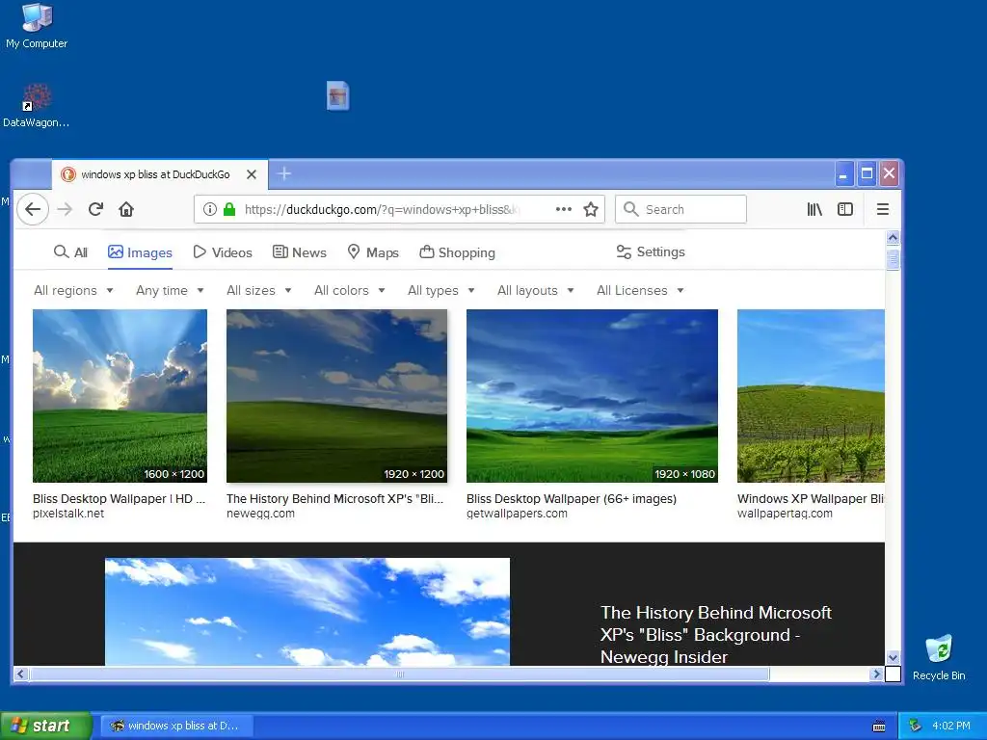Image resolution: width=987 pixels, height=740 pixels.
Task: Expand the All Licenses filter
Action: click(x=640, y=290)
